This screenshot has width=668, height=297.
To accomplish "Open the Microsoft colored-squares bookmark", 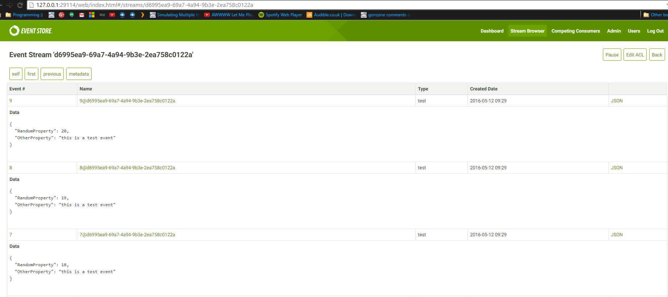I will point(92,15).
